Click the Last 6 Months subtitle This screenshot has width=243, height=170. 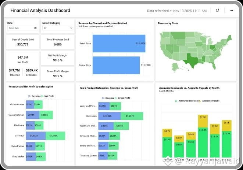click(x=166, y=91)
